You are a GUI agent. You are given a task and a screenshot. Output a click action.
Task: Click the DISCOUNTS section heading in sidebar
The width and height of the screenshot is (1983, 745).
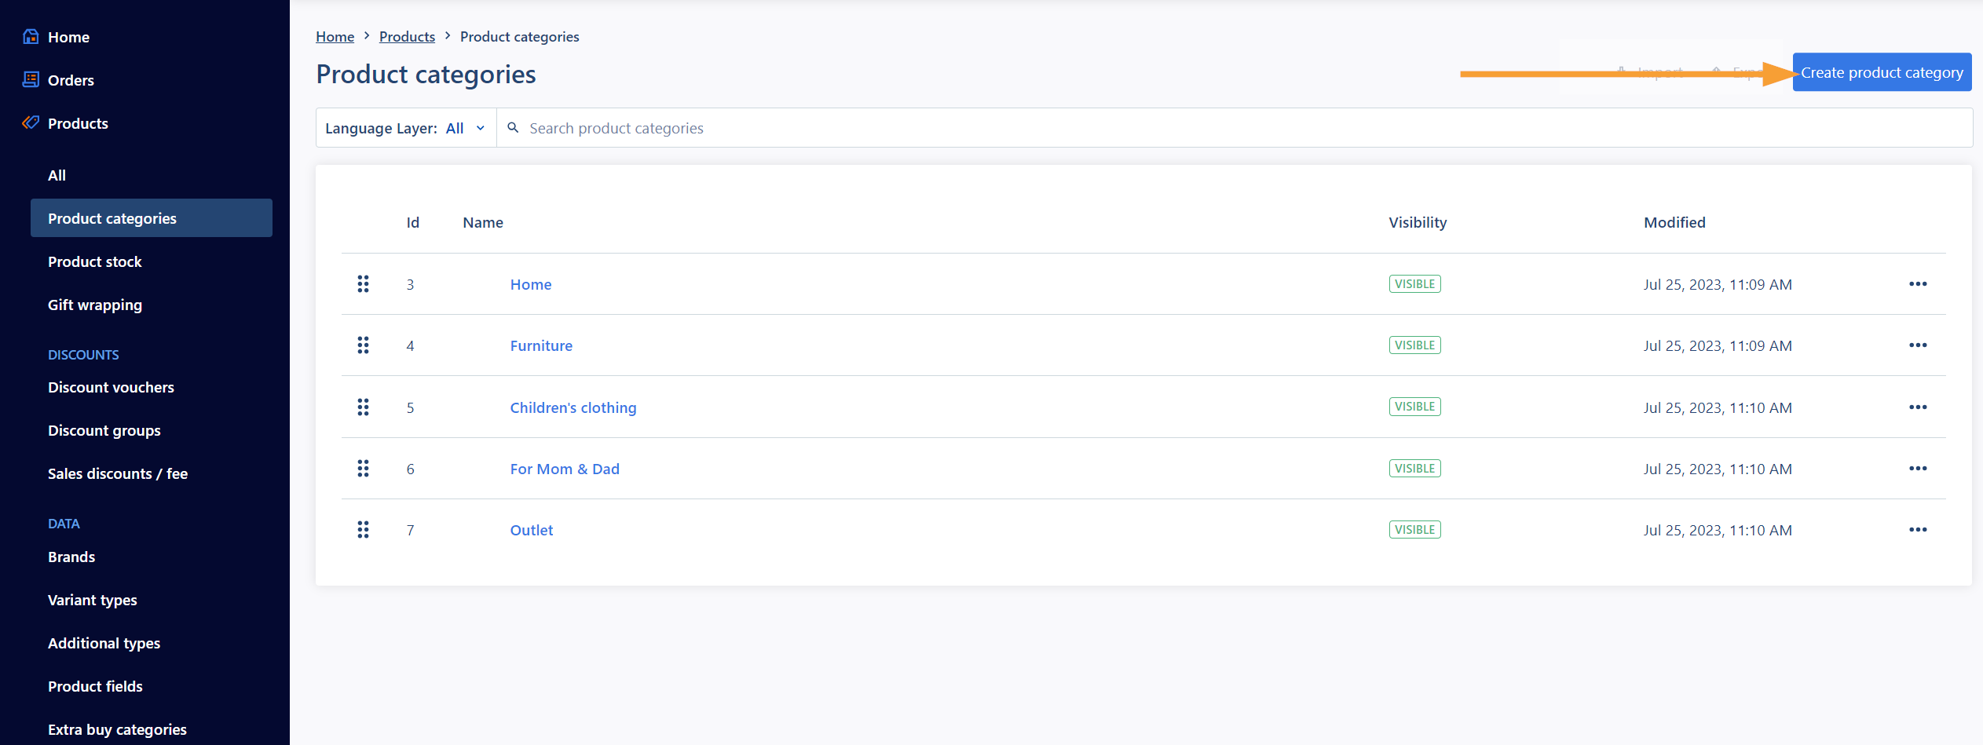pos(83,355)
